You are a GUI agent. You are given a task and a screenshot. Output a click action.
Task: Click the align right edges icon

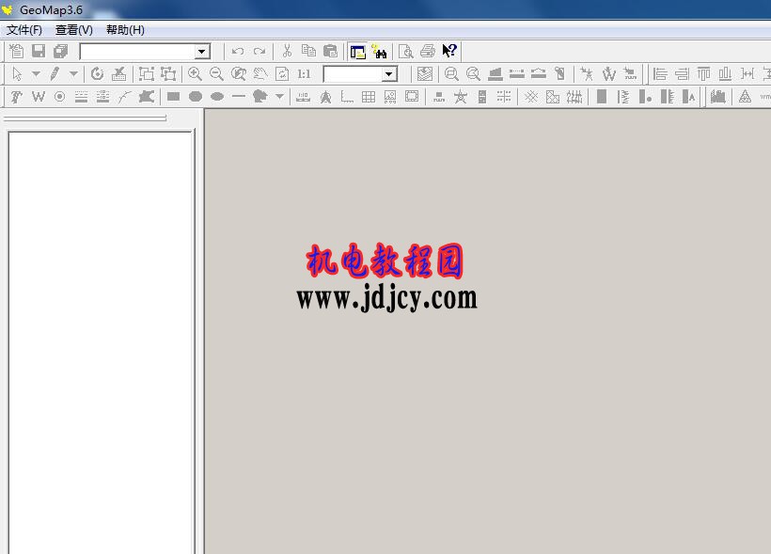click(x=682, y=73)
